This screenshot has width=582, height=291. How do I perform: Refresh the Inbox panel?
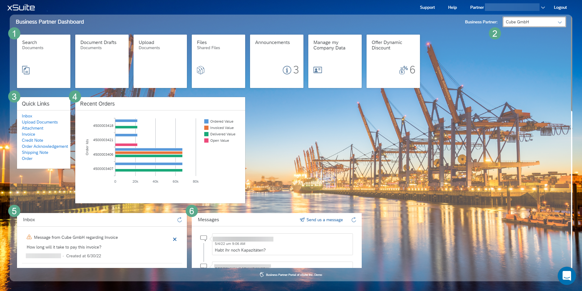(179, 220)
